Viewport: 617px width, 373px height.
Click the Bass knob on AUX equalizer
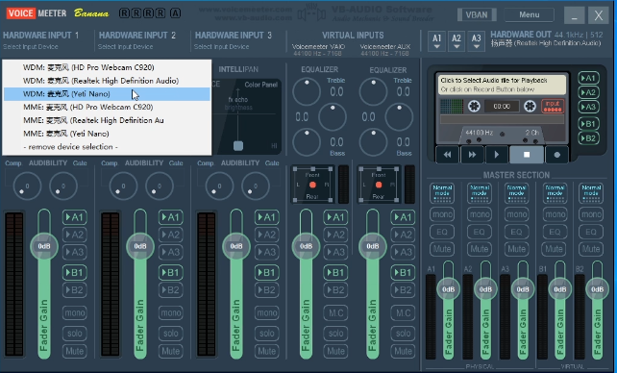[x=373, y=142]
